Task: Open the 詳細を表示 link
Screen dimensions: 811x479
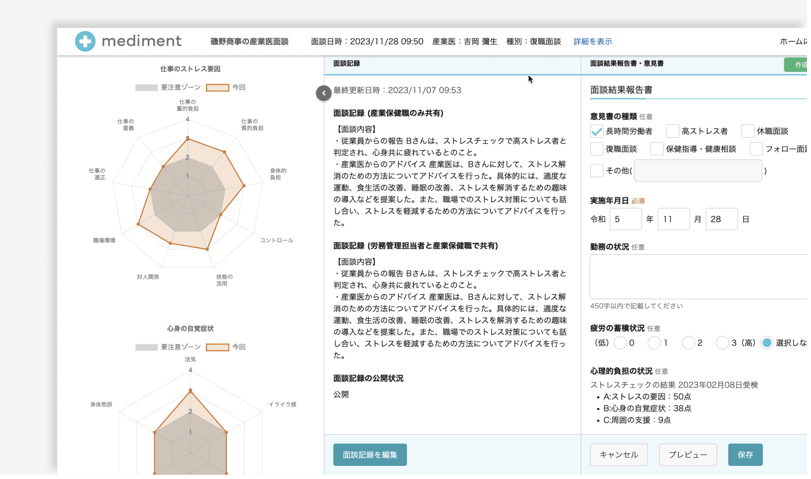Action: click(593, 41)
